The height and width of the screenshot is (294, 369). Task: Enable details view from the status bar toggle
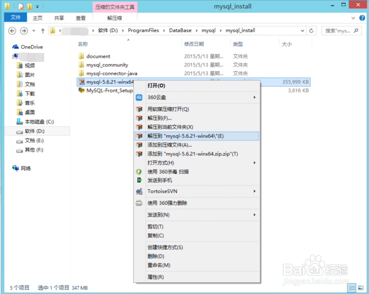(x=352, y=287)
